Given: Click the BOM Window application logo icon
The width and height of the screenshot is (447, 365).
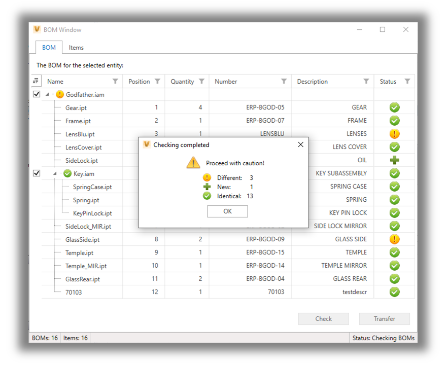Looking at the screenshot, I should 37,29.
